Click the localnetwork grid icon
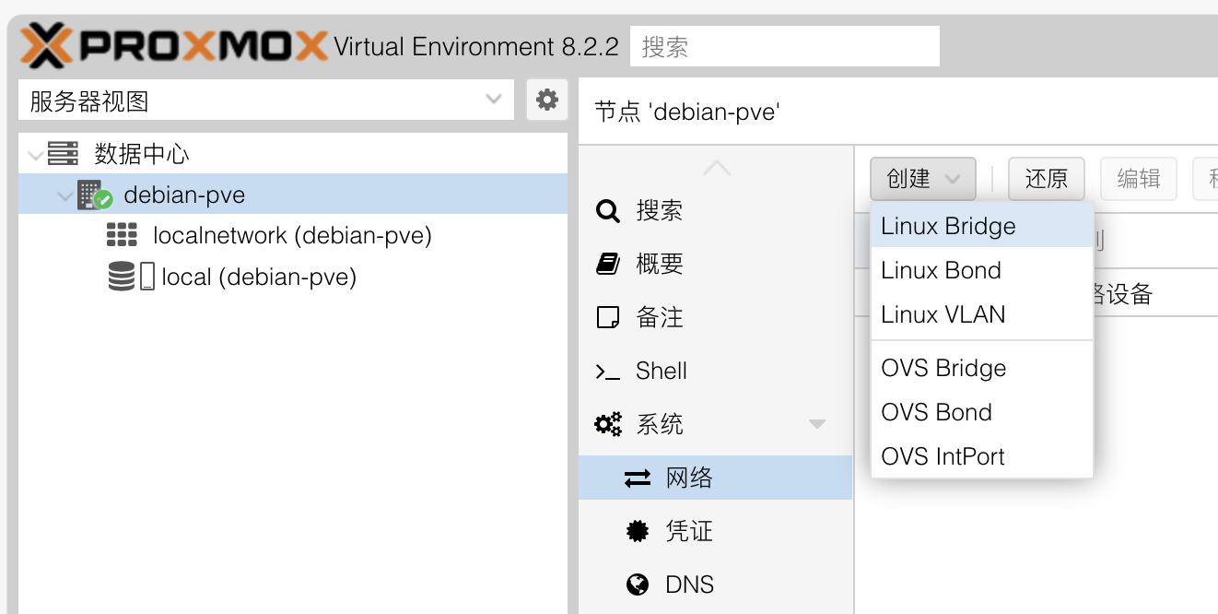Image resolution: width=1218 pixels, height=614 pixels. pos(122,235)
